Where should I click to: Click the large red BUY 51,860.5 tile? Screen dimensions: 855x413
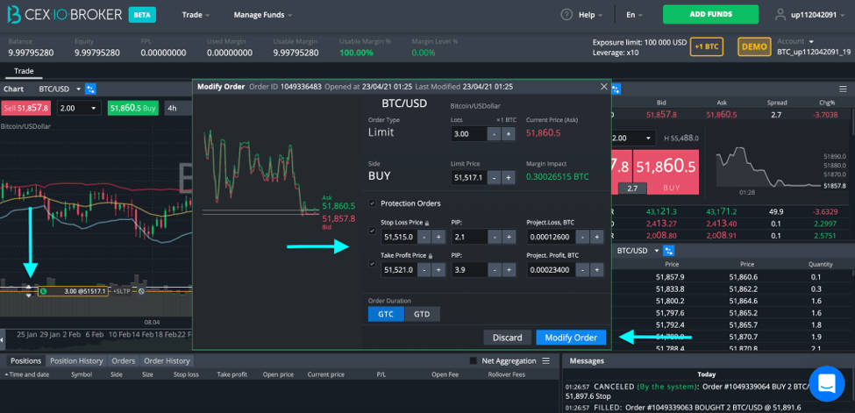[666, 171]
